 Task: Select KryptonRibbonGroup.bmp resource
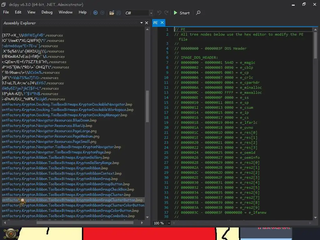coord(60,179)
